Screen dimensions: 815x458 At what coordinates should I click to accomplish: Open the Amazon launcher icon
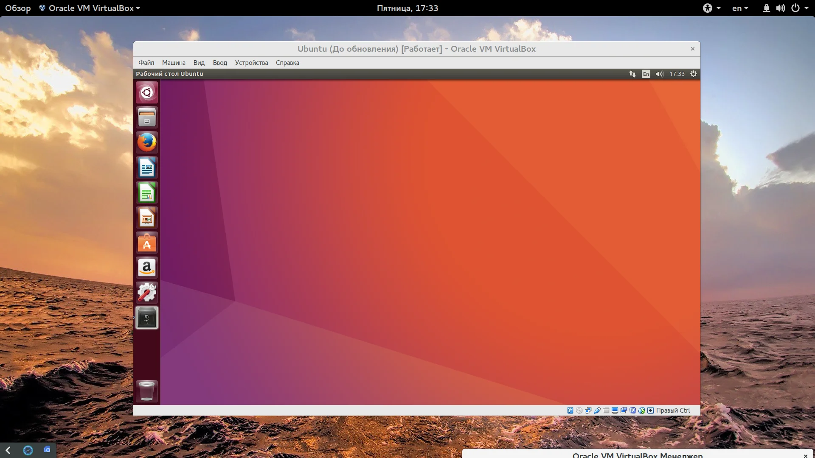[147, 268]
